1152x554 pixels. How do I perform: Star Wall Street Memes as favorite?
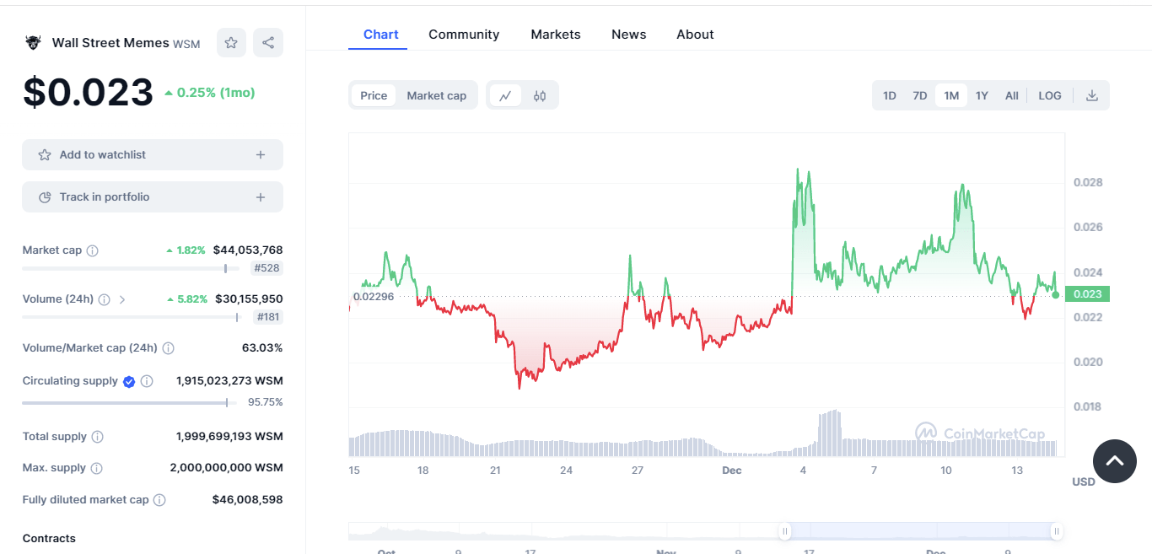pos(231,43)
